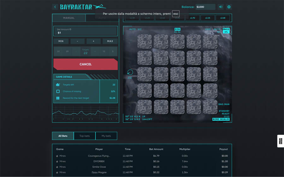Reveal the second tile in top row

click(161, 42)
